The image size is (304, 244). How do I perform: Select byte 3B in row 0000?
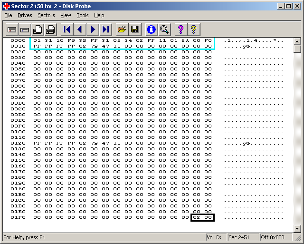[83, 40]
